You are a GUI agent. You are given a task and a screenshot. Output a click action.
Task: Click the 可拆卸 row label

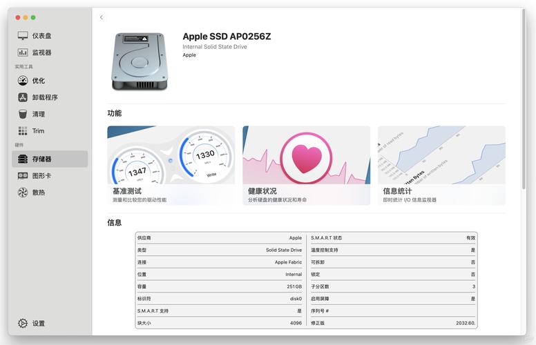coord(318,262)
